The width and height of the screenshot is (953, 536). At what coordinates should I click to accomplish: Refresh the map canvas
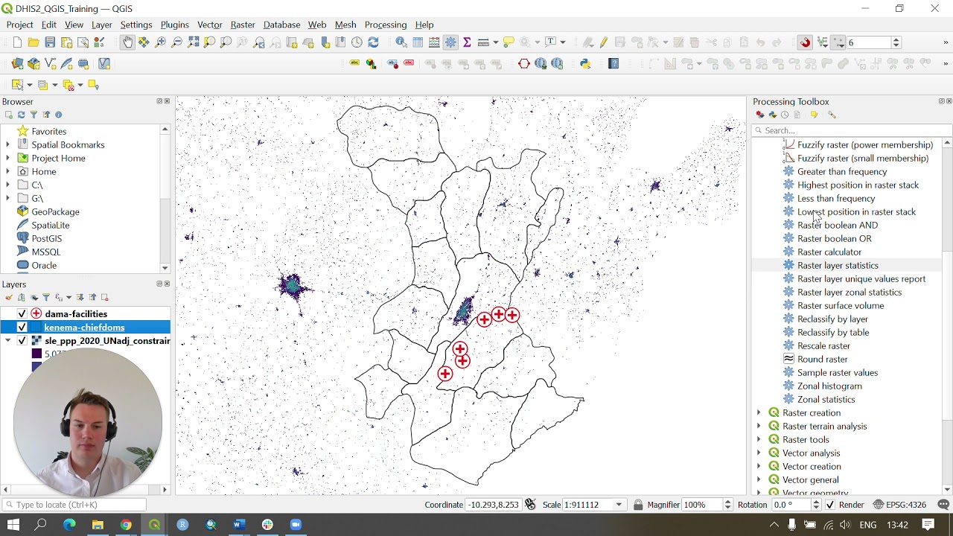click(373, 42)
